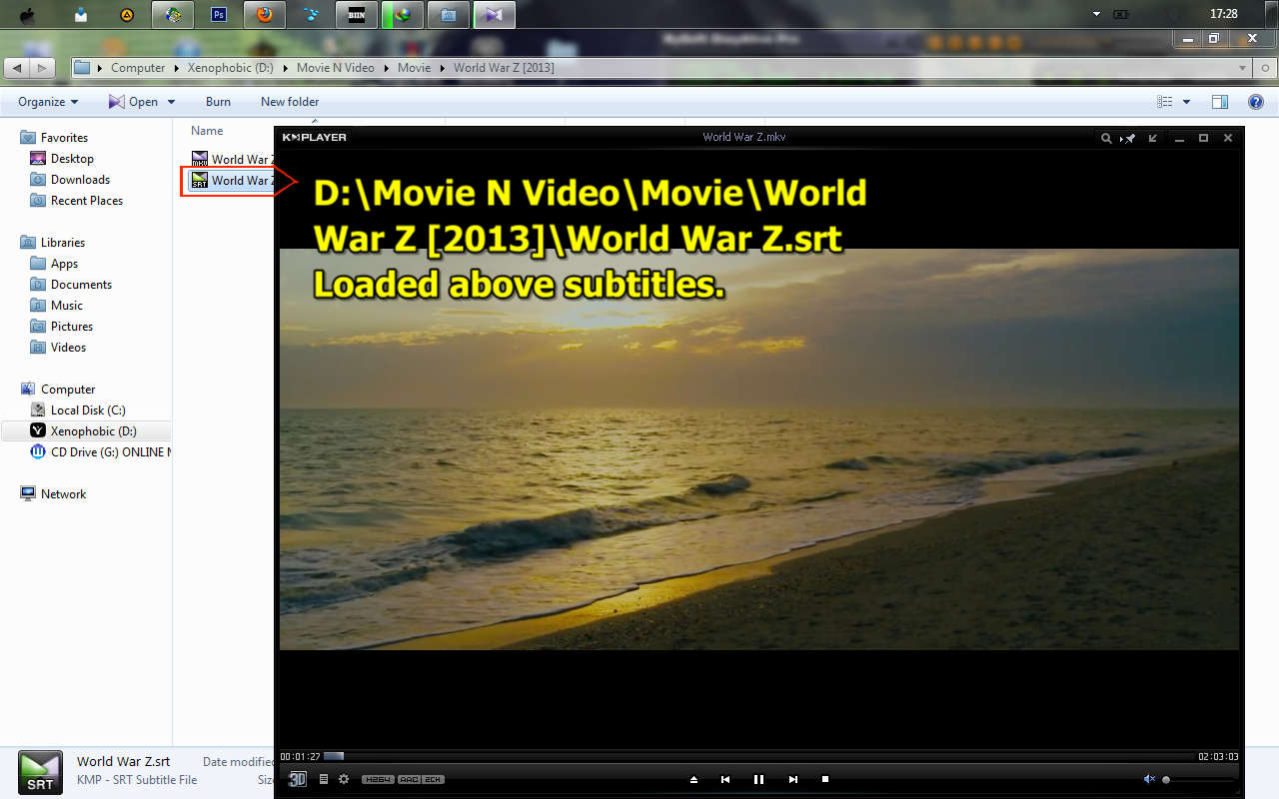Click World War Z [2013] breadcrumb segment
Viewport: 1279px width, 799px height.
pos(504,68)
